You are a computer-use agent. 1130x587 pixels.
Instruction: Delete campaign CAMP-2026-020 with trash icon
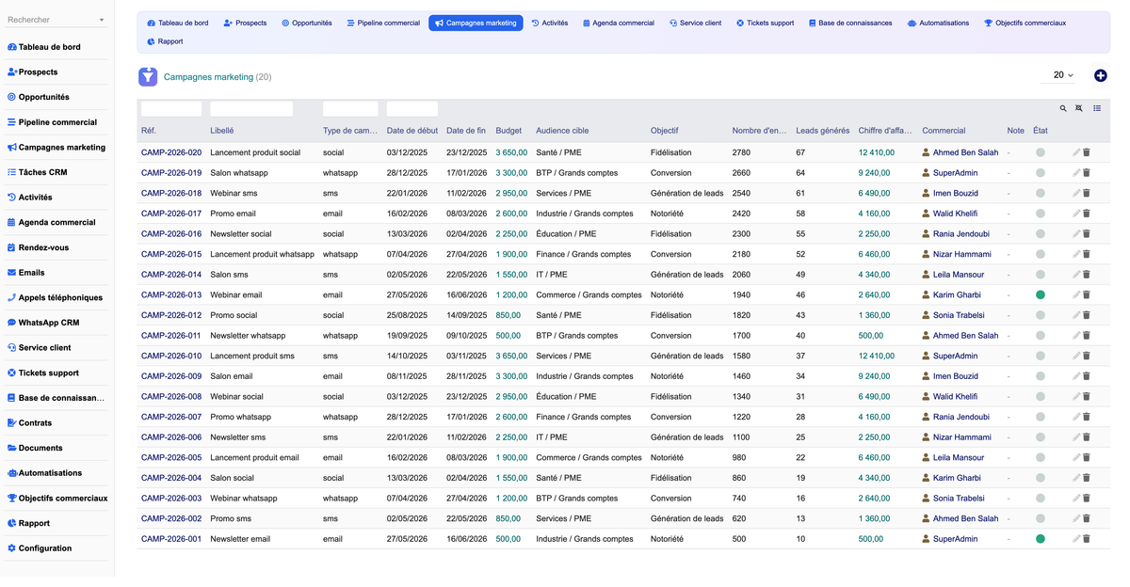(1087, 152)
